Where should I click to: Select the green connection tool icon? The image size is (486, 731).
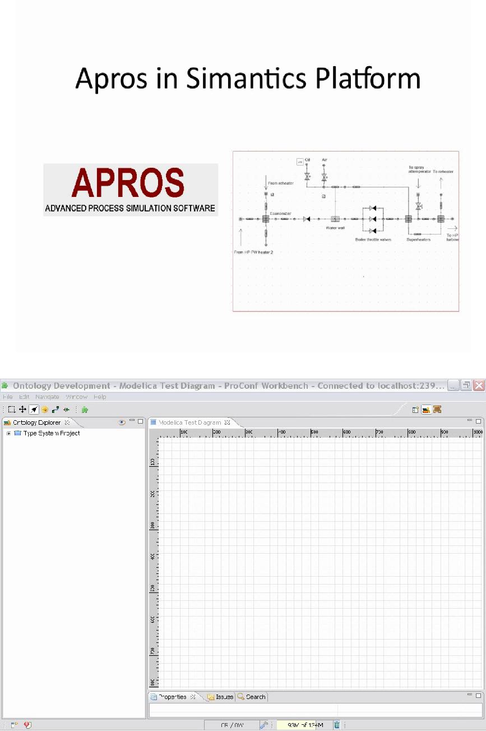55,410
